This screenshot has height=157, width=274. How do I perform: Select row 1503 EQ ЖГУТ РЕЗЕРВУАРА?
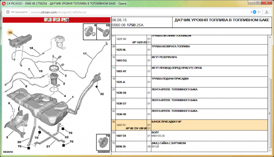tap(192, 60)
